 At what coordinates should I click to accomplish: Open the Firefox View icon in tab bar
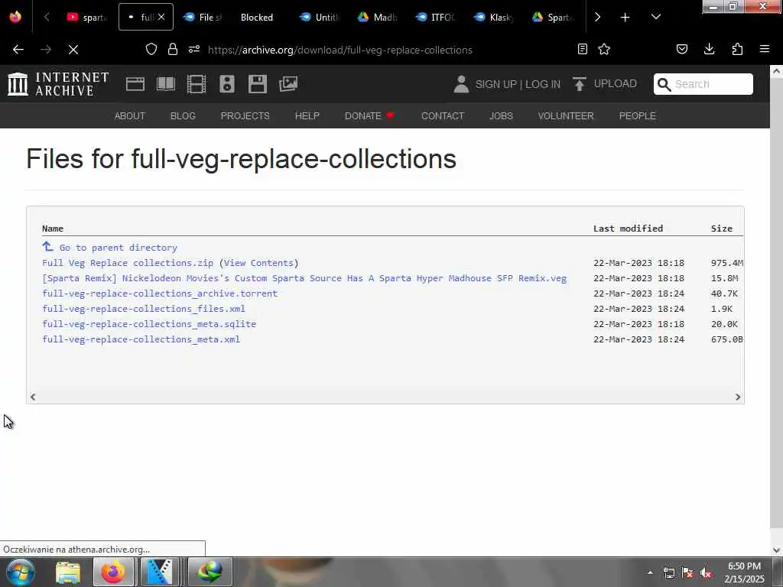click(15, 17)
